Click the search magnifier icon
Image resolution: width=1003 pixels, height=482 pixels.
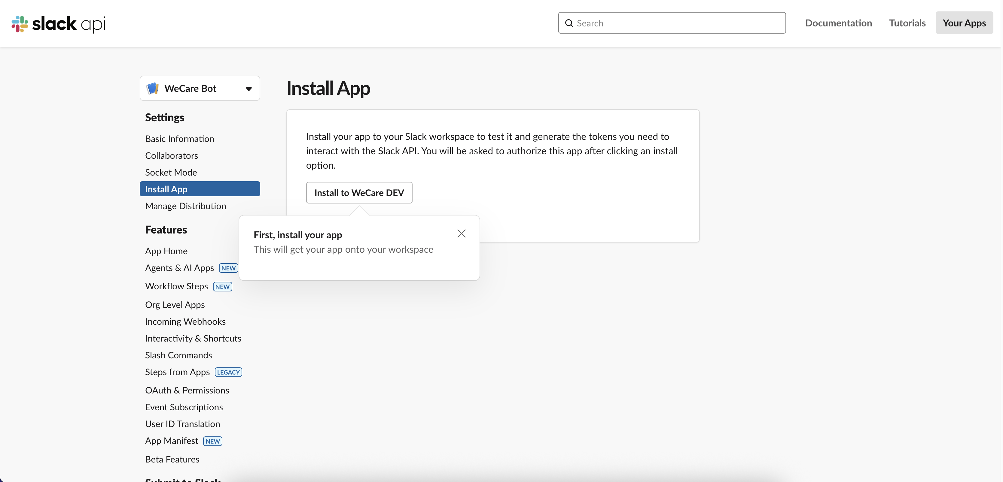point(569,23)
